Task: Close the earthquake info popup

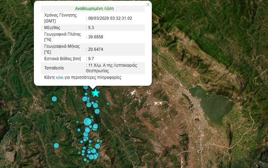Action: coord(148,5)
